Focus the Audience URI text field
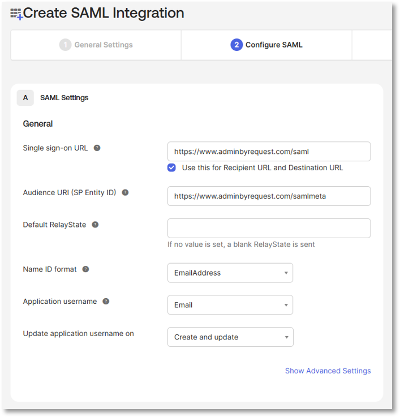The width and height of the screenshot is (400, 417). tap(269, 196)
